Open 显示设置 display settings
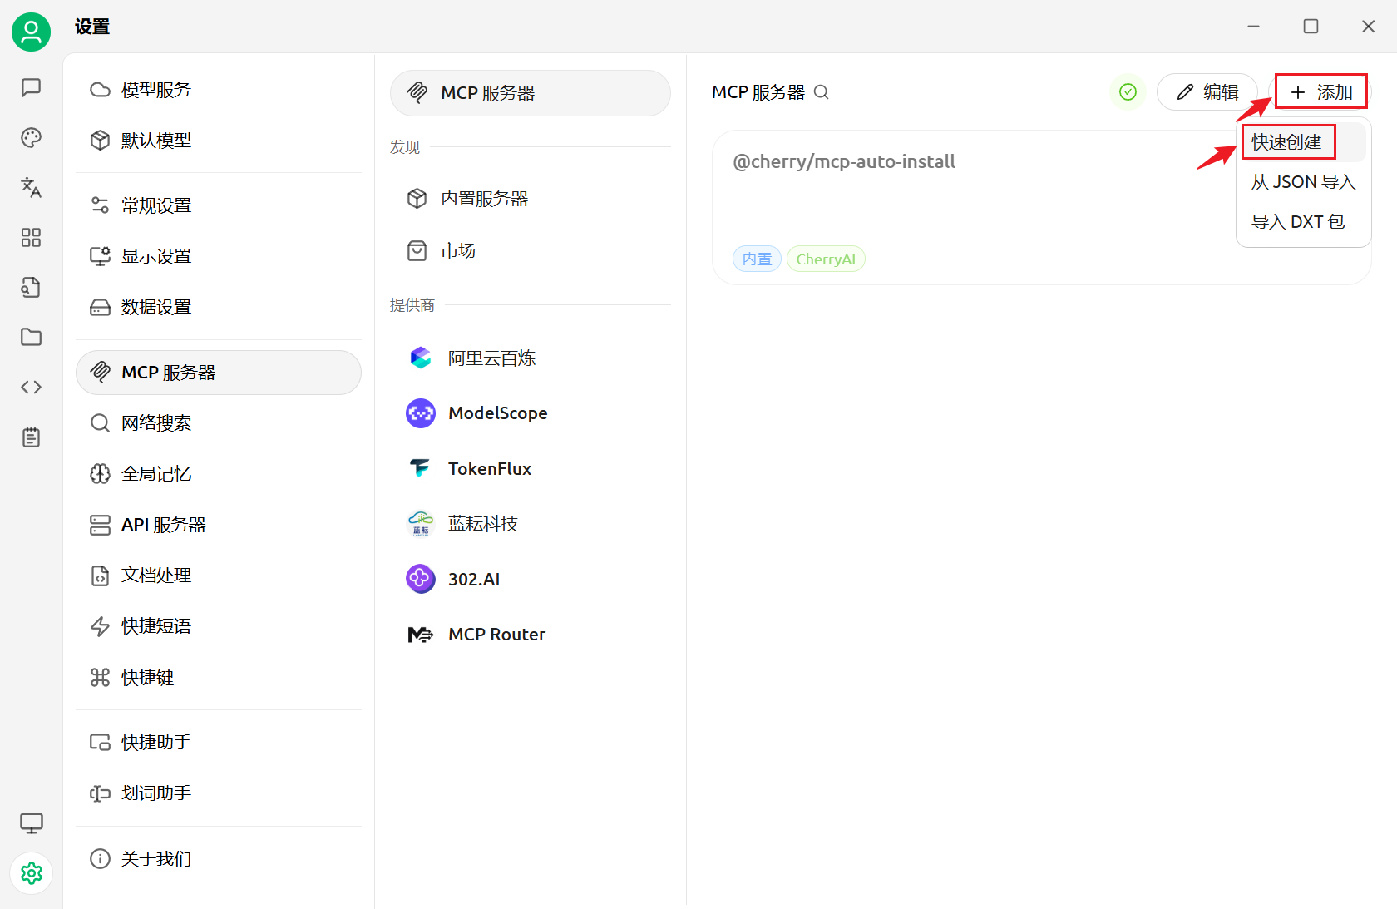Screen dimensions: 1397x909 point(219,256)
